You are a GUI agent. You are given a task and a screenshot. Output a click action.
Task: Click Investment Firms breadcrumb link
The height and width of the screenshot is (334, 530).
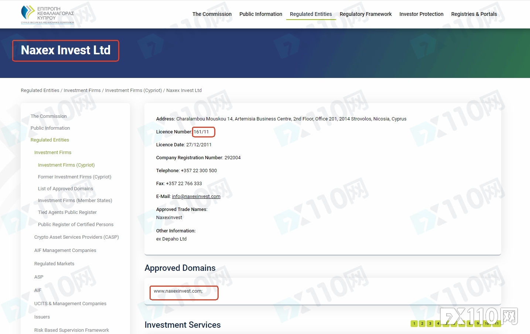pyautogui.click(x=82, y=91)
